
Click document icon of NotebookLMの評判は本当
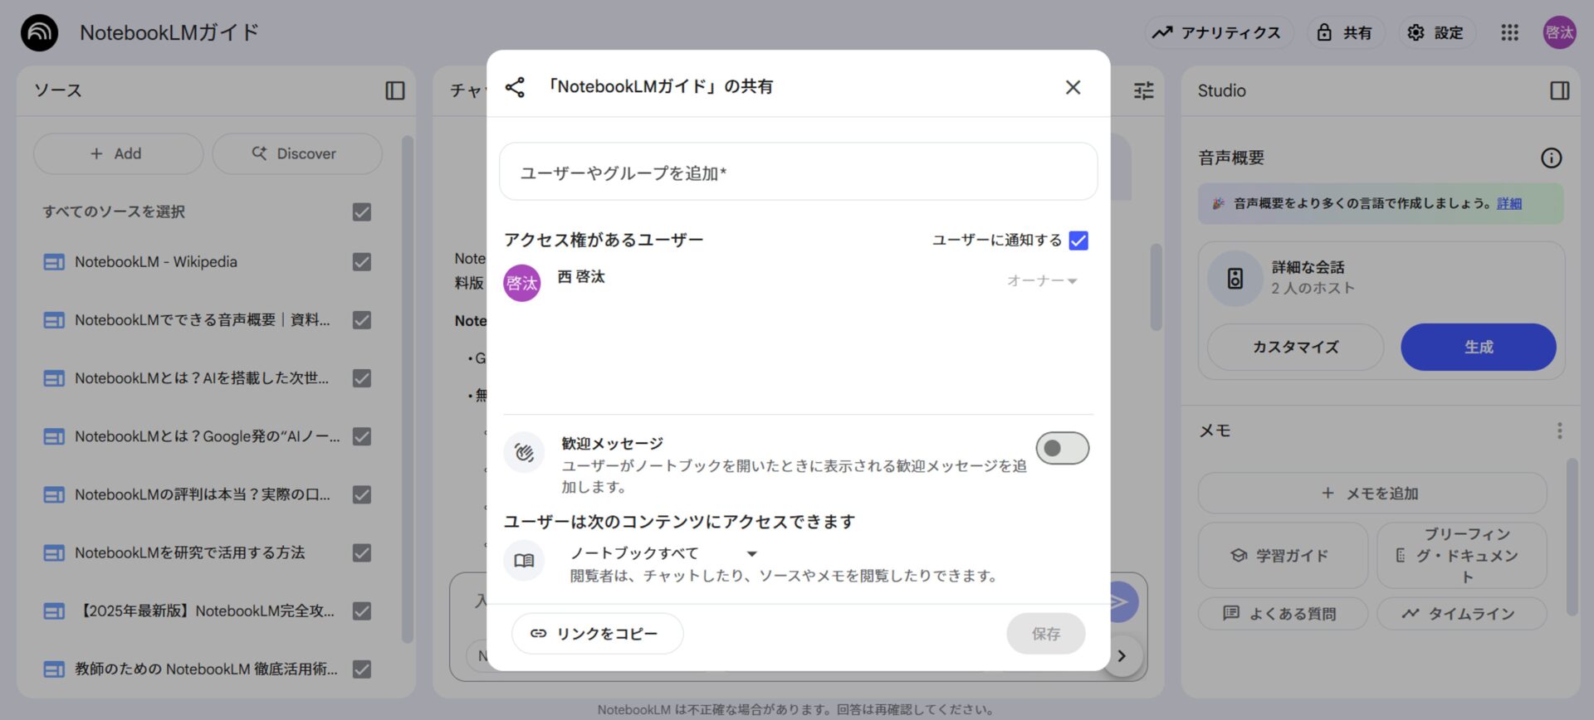[54, 494]
